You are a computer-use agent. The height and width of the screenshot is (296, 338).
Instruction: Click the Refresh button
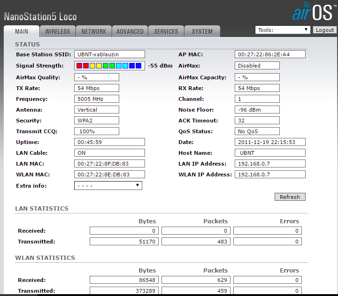click(x=290, y=197)
